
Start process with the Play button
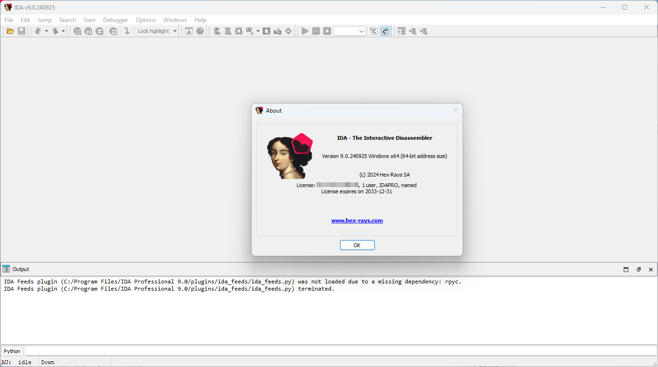[305, 31]
